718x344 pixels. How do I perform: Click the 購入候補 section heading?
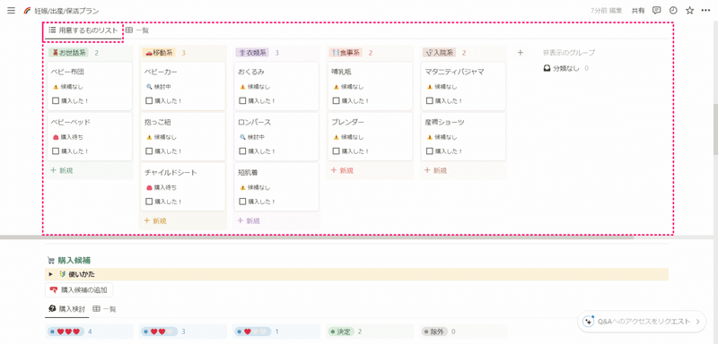(74, 261)
